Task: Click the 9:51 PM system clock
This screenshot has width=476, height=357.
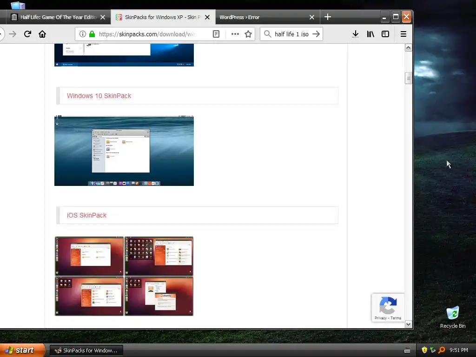Action: pos(459,350)
